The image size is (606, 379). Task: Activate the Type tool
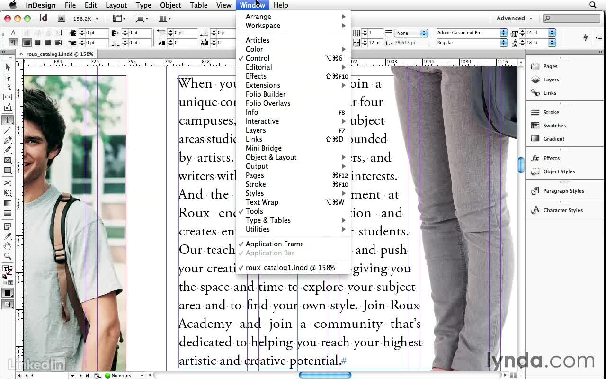click(8, 120)
